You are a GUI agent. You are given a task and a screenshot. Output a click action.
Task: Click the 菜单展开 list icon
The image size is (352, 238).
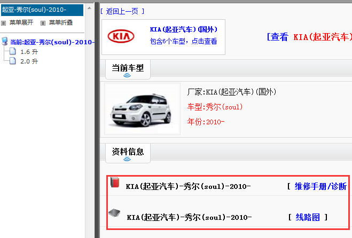[x=3, y=23]
